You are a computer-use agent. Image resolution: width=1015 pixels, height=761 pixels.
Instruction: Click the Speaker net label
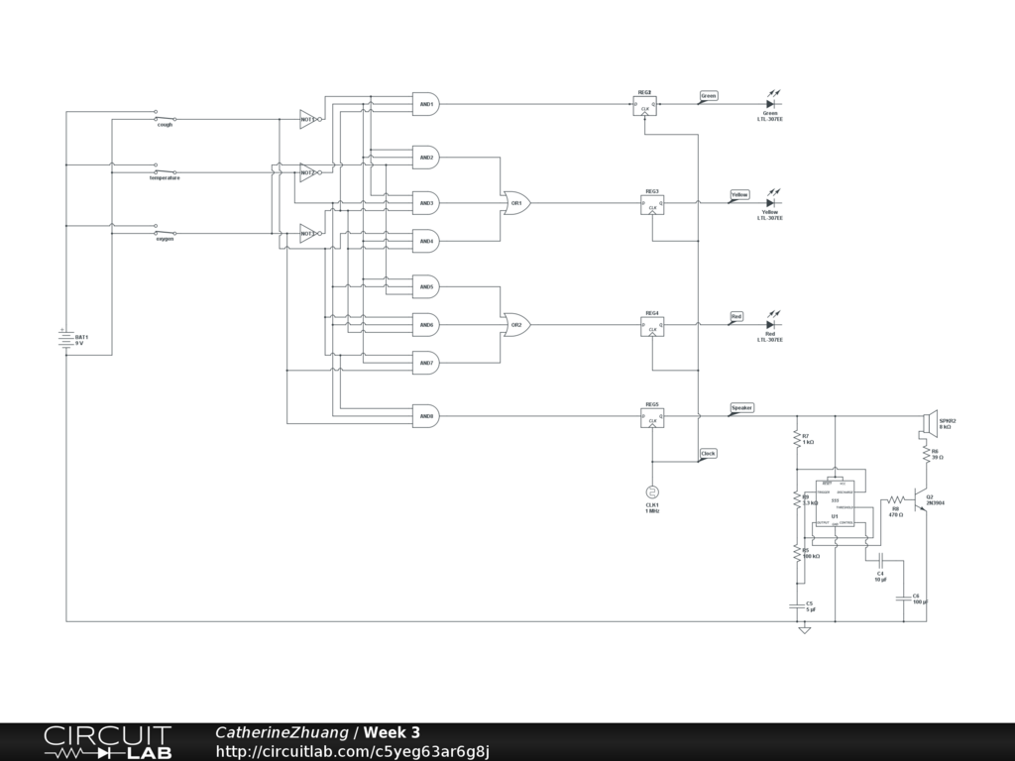tap(741, 408)
